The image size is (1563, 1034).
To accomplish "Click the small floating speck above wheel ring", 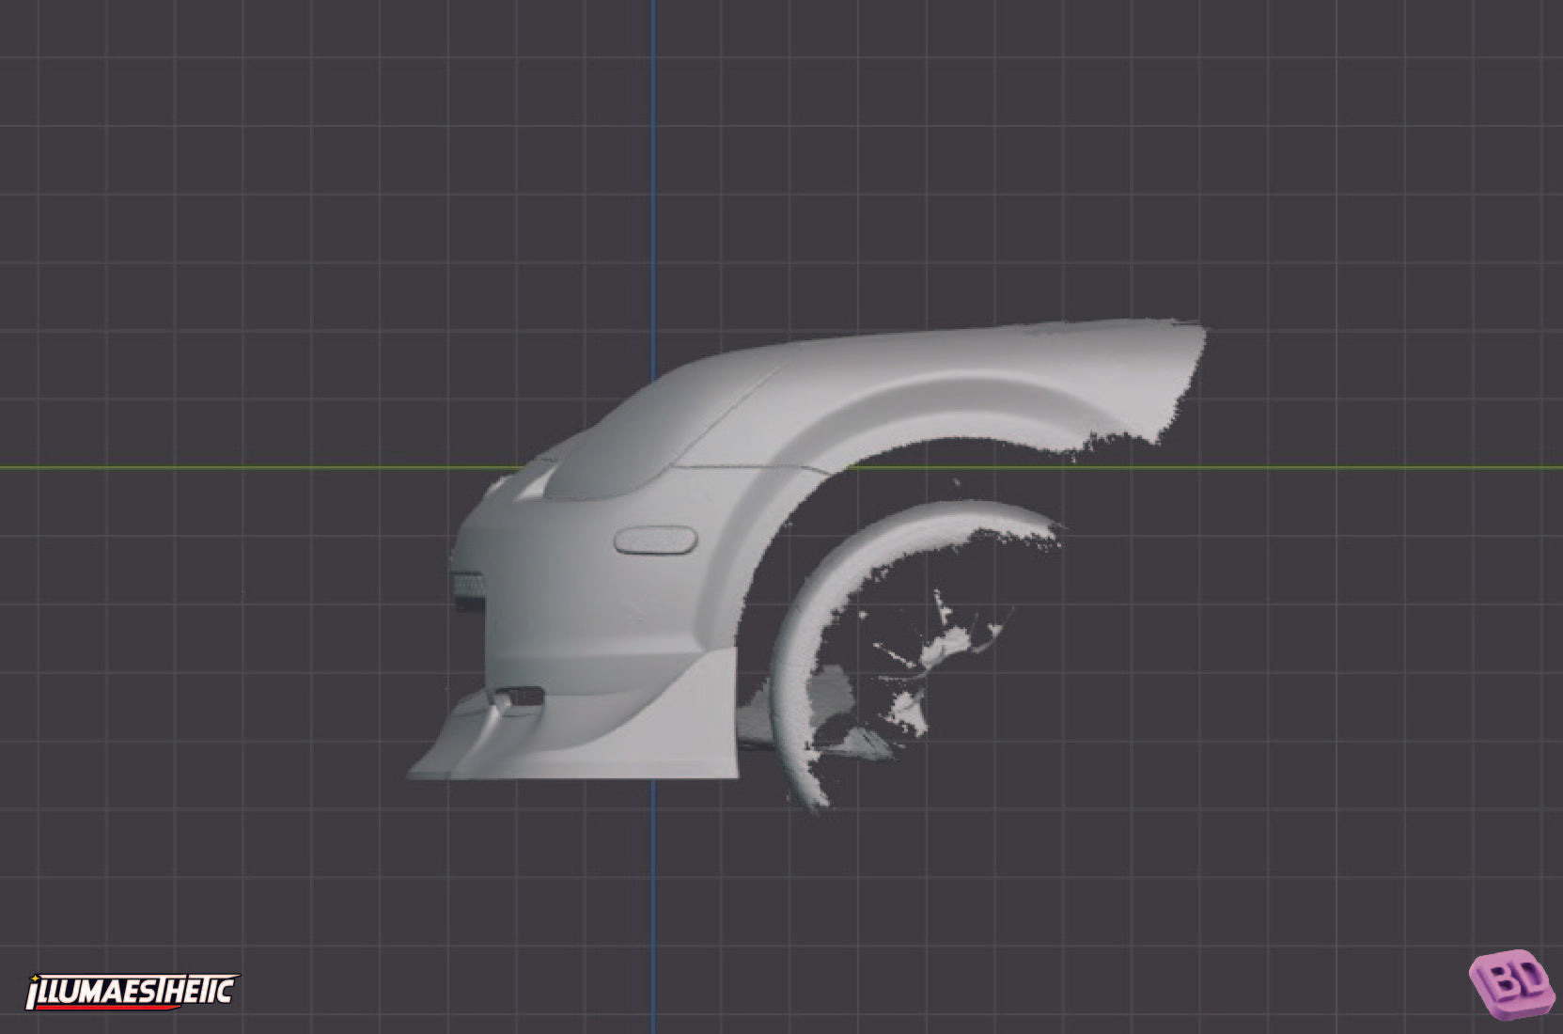I will coord(957,483).
